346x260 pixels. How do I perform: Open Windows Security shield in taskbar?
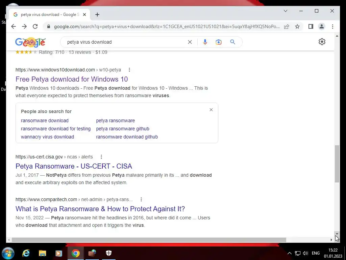pyautogui.click(x=109, y=253)
